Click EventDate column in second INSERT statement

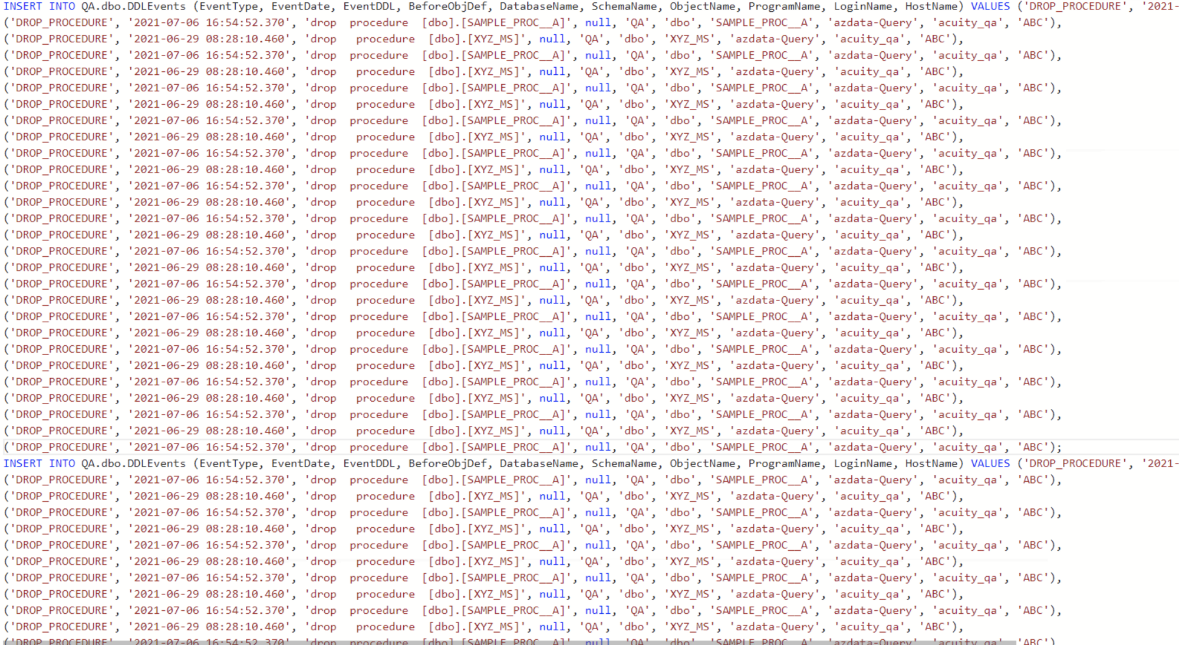301,464
